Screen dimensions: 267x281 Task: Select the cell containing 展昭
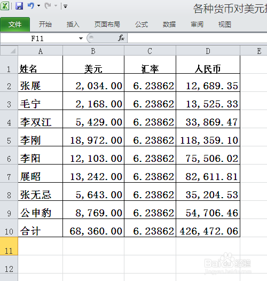41,174
